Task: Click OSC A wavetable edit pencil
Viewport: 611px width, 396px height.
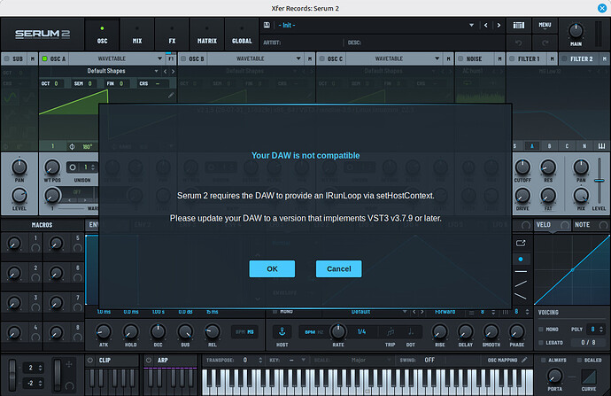Action: point(171,95)
